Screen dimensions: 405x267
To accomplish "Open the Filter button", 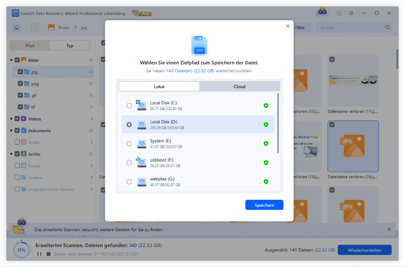I will 300,28.
